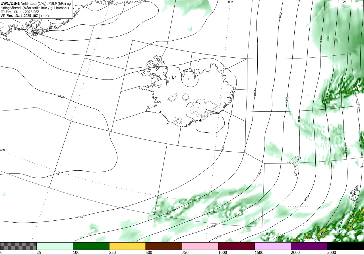This screenshot has width=364, height=255.
Task: Click the "1010" isobar label
Action: click(x=358, y=106)
